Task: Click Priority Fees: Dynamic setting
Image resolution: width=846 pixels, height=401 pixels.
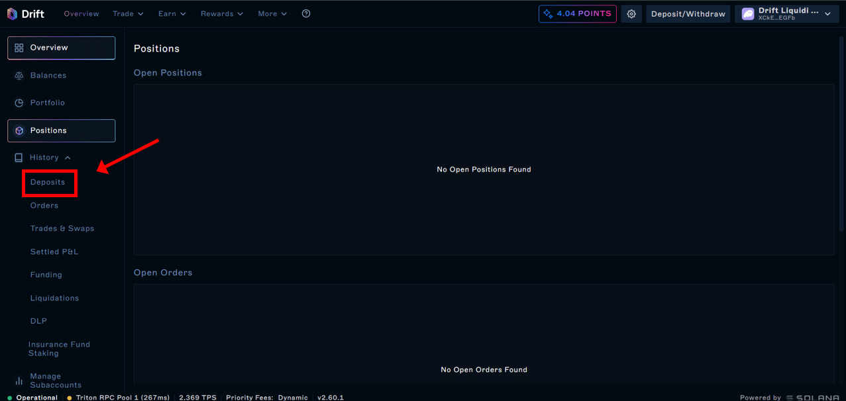Action: [x=267, y=398]
